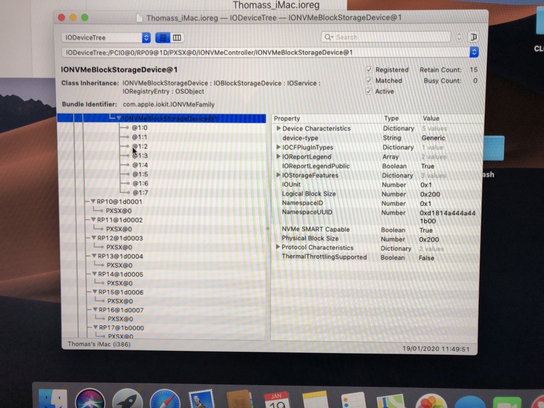Open Launchpad rocket icon in Dock
This screenshot has width=544, height=408.
[127, 399]
